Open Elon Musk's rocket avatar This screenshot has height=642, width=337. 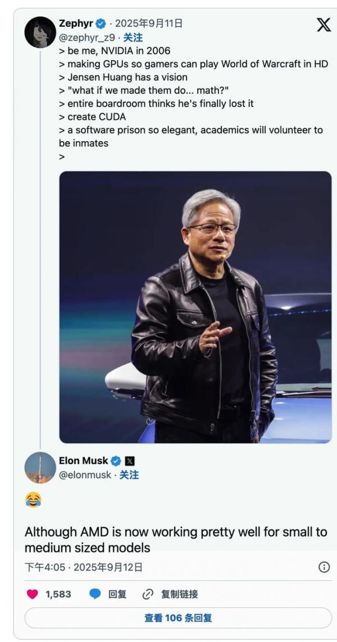click(x=40, y=468)
